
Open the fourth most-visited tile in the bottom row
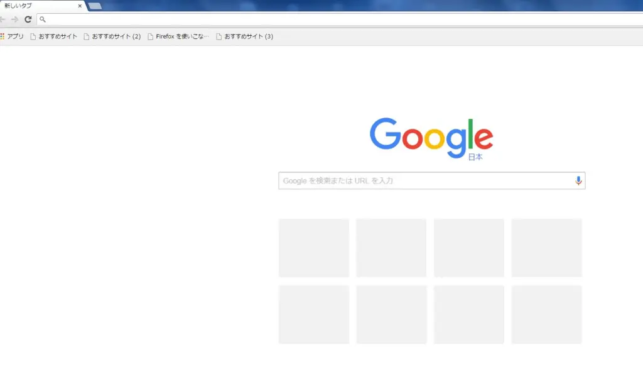point(547,314)
